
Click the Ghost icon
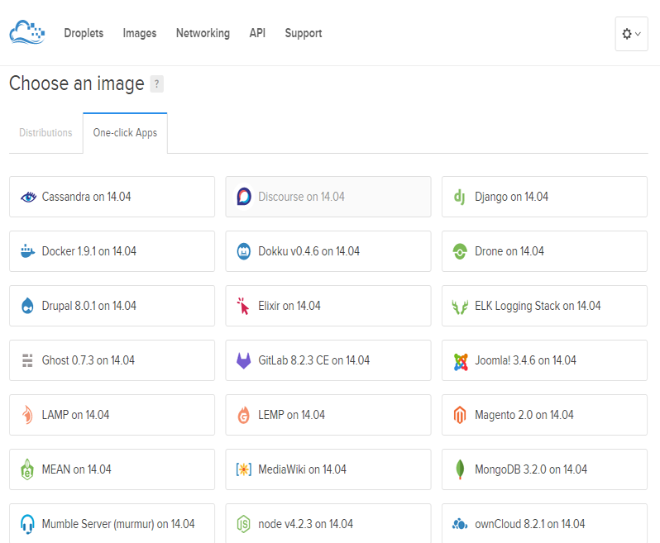pyautogui.click(x=27, y=360)
